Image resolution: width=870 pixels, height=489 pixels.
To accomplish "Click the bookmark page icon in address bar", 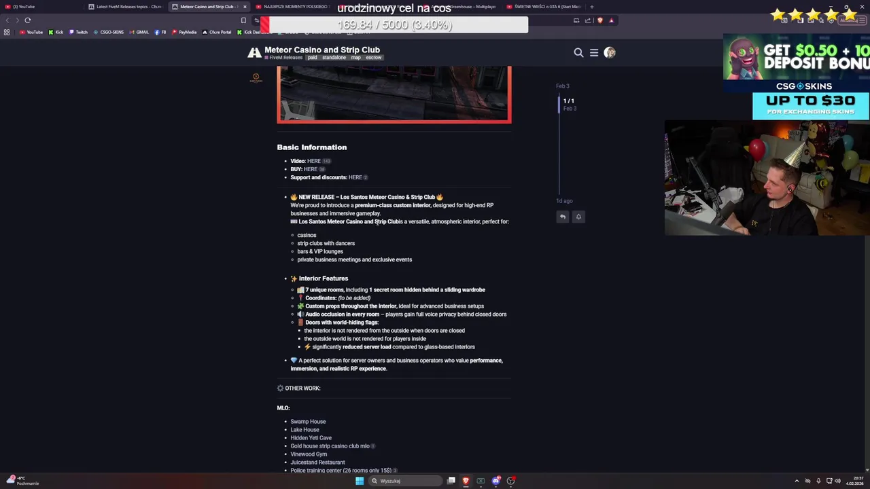I will coord(243,20).
